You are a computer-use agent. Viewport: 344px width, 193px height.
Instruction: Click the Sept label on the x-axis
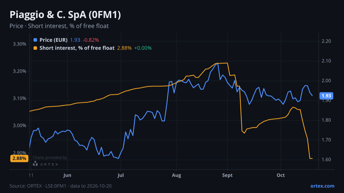tap(227, 175)
